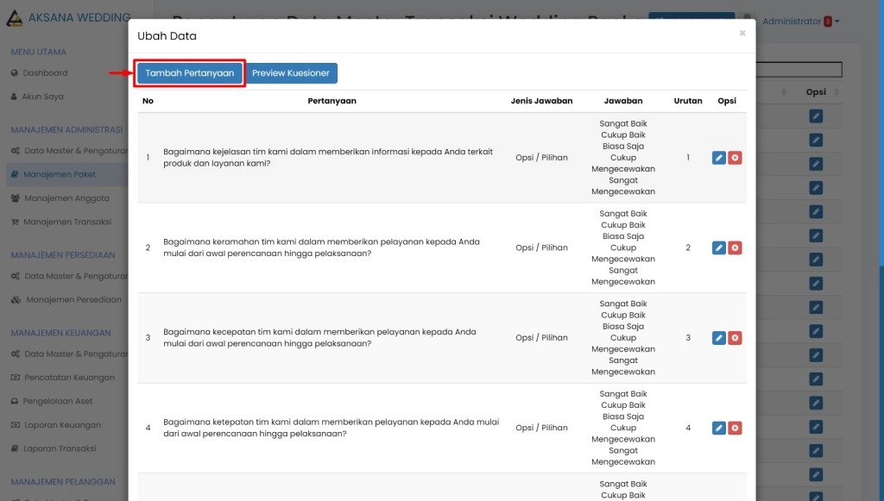The image size is (884, 501).
Task: Edit question 4 about ketepatan
Action: click(x=718, y=428)
